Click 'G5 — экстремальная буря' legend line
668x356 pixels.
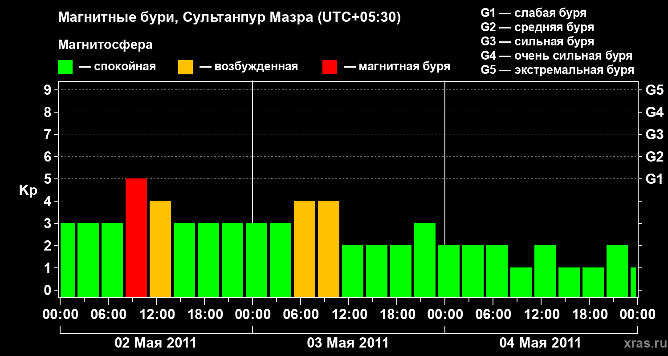[558, 70]
